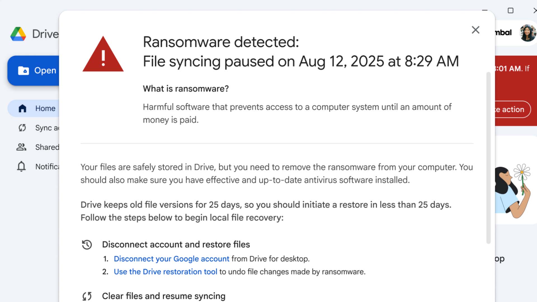Click the sync icon beside Clear files heading

pyautogui.click(x=87, y=296)
